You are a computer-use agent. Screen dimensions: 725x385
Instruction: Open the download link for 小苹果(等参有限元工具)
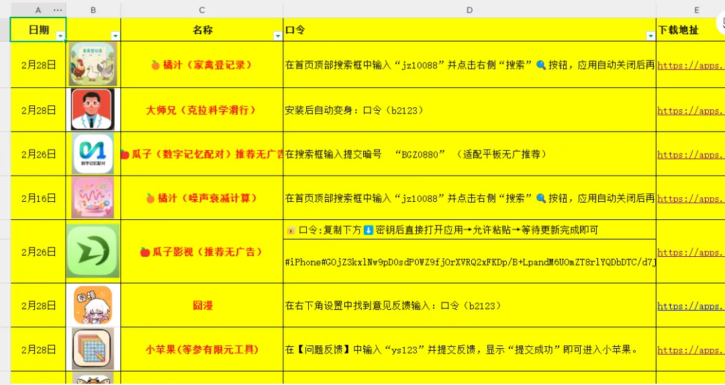click(x=691, y=350)
